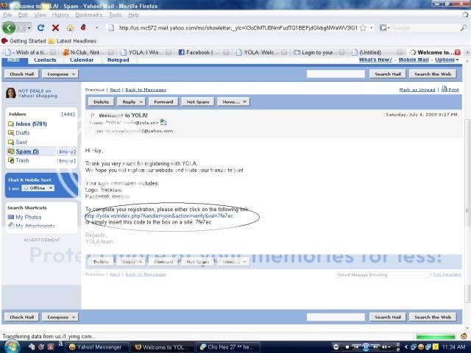Click Windows Start orb

coord(12,346)
